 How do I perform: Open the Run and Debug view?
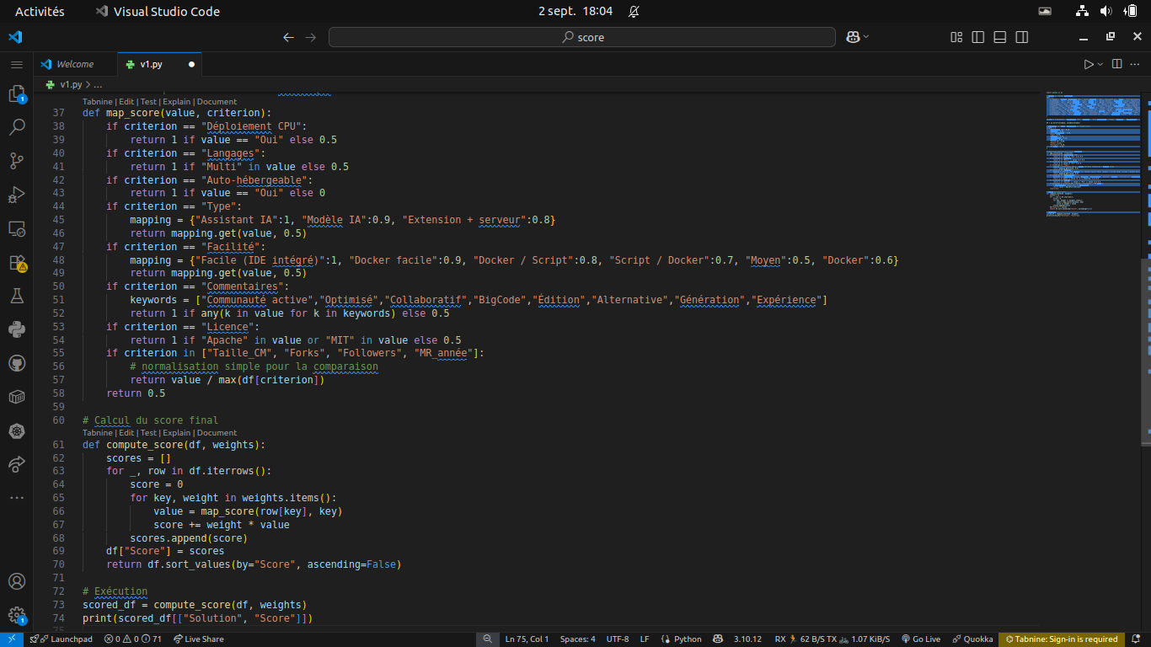click(x=17, y=195)
